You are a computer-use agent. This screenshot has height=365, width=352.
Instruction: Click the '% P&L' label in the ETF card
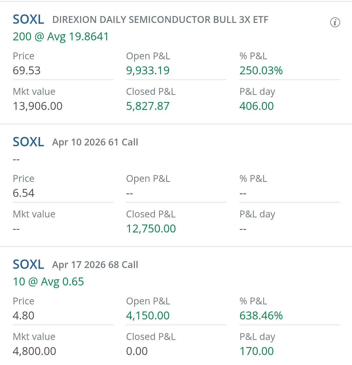pyautogui.click(x=253, y=56)
